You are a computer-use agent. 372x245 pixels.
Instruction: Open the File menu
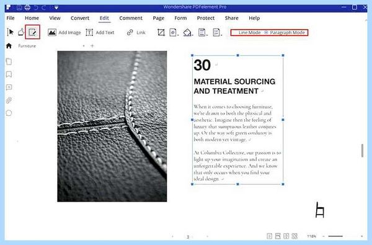pyautogui.click(x=11, y=18)
